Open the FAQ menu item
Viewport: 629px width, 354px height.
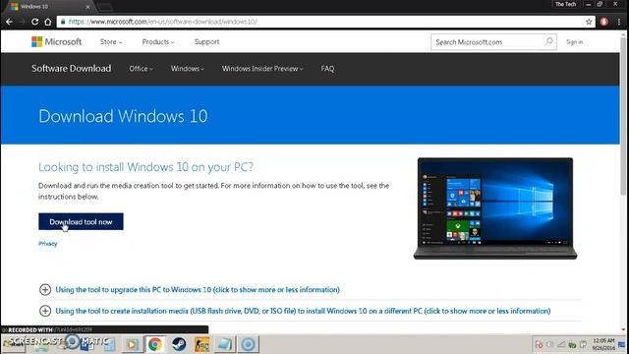[327, 69]
